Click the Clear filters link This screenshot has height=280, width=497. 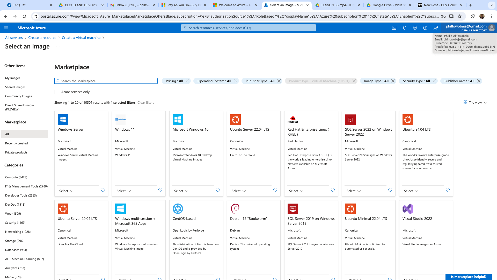[x=146, y=103]
